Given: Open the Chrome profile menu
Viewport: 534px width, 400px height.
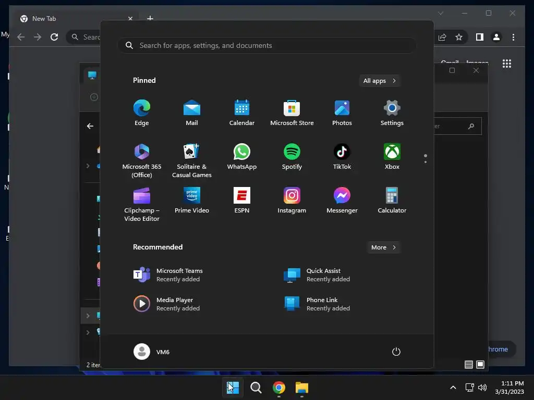Looking at the screenshot, I should click(x=496, y=37).
